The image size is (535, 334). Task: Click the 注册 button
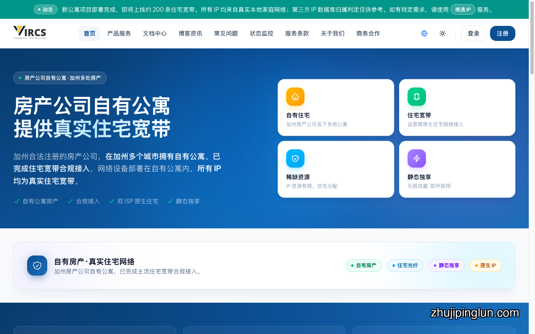(503, 33)
